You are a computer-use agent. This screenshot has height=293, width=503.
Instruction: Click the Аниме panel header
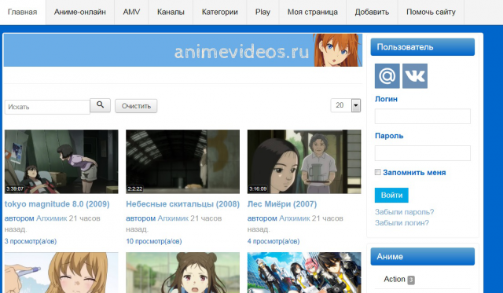click(423, 256)
